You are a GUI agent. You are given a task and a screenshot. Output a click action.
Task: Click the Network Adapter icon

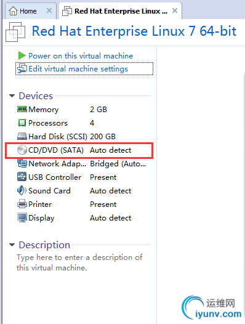(22, 163)
